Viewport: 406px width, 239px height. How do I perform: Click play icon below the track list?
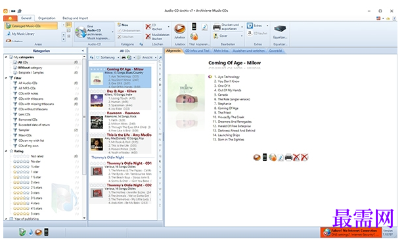pos(257,158)
